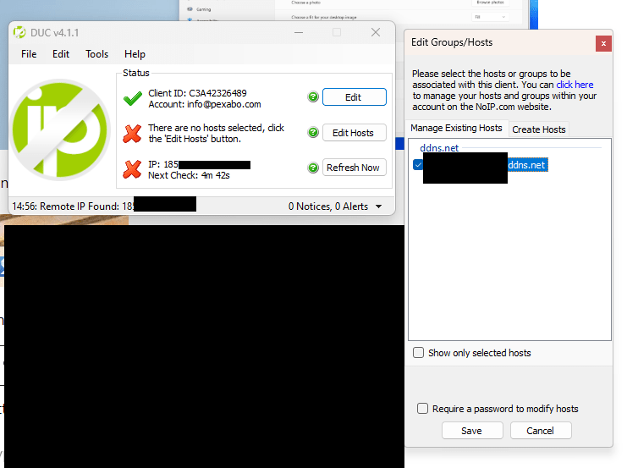Image resolution: width=638 pixels, height=468 pixels.
Task: Save the host selection
Action: click(x=472, y=431)
